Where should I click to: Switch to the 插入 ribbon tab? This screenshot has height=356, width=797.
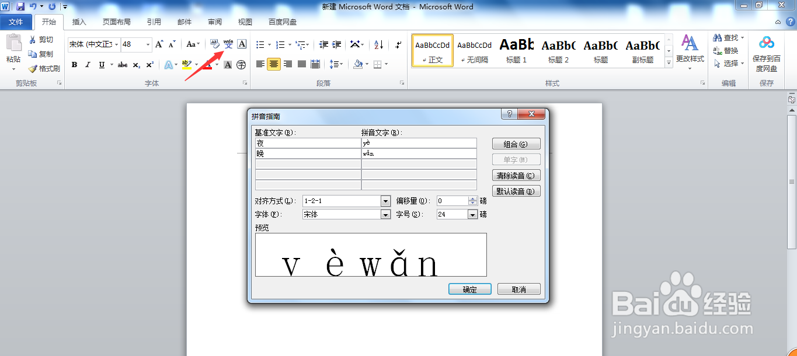click(x=79, y=22)
